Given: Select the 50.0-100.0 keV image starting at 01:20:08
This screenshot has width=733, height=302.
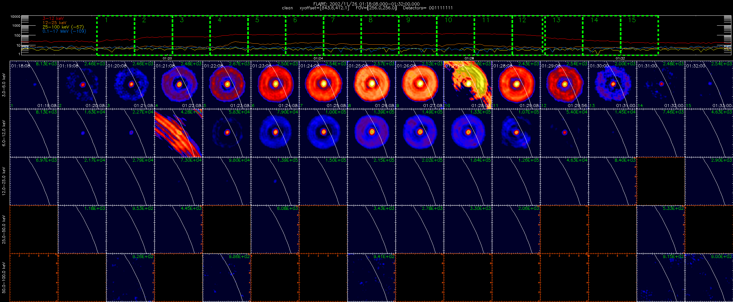Looking at the screenshot, I should tap(130, 277).
